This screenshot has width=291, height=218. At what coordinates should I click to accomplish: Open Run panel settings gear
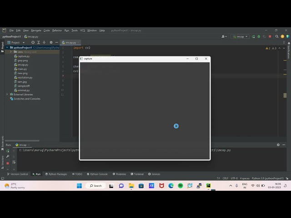278,145
